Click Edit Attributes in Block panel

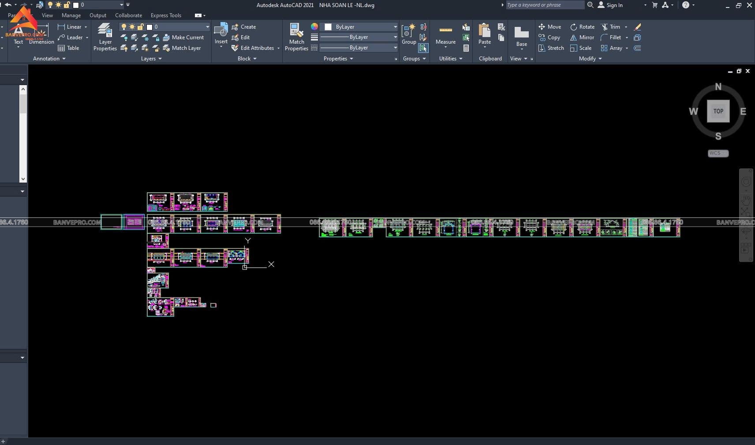pyautogui.click(x=253, y=48)
